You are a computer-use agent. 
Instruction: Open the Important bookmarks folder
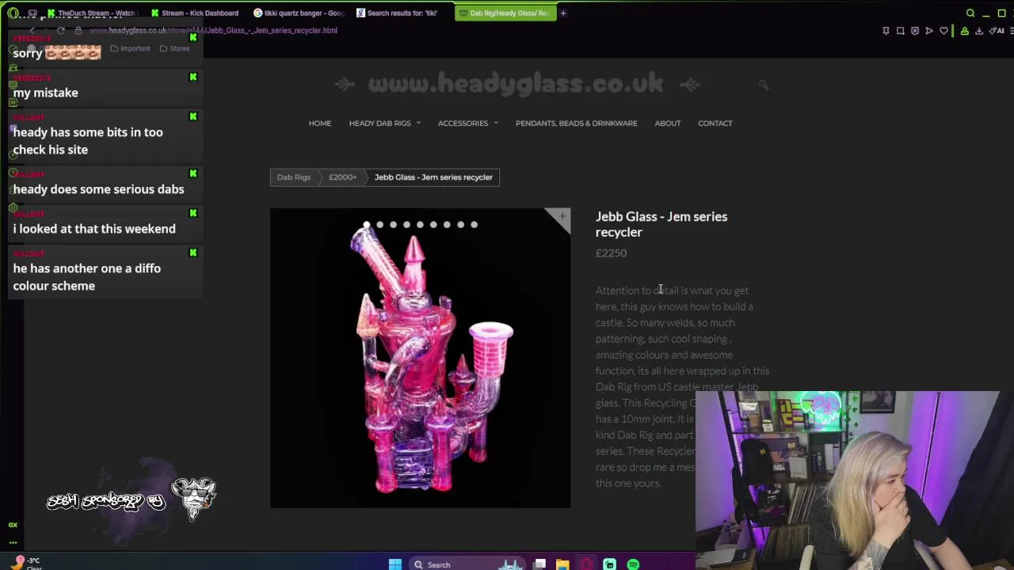[130, 48]
